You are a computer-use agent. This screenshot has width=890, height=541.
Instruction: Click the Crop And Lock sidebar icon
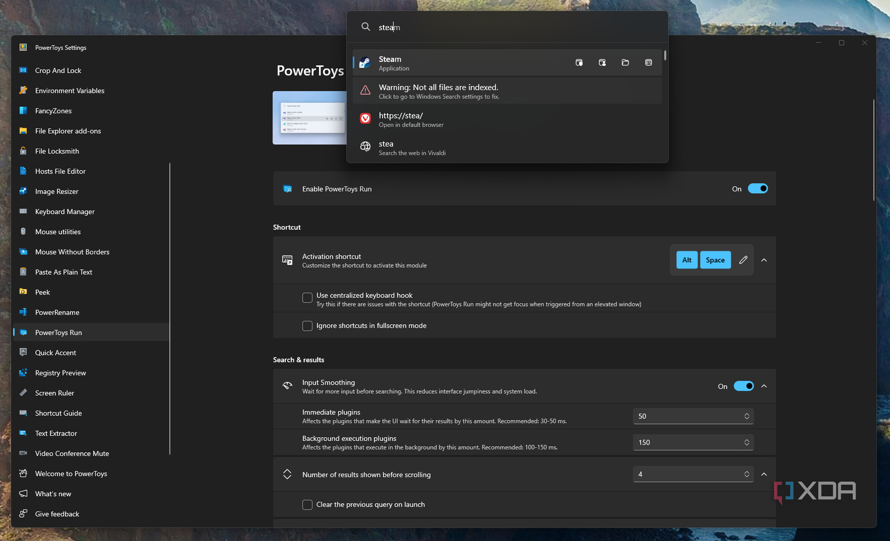click(23, 70)
